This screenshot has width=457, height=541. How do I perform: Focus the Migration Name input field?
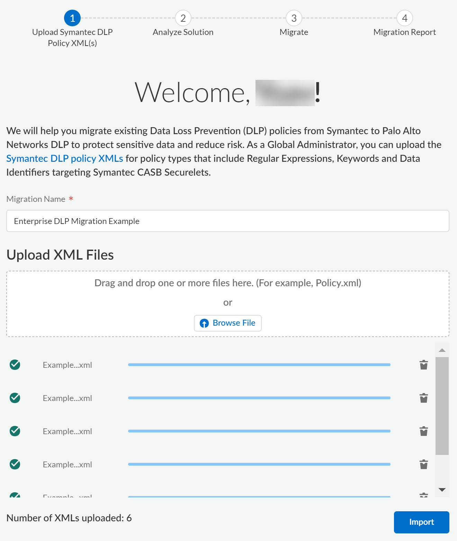click(x=228, y=221)
